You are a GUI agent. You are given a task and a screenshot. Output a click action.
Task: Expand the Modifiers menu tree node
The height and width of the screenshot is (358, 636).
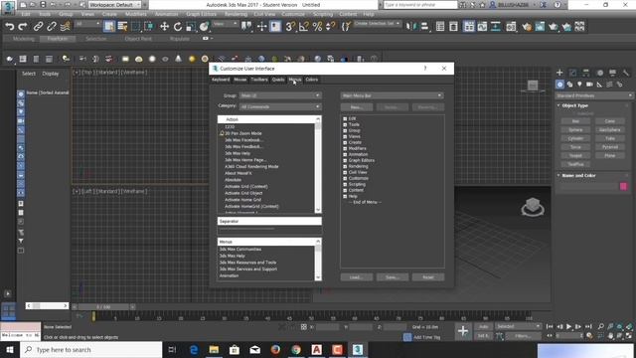pos(345,148)
